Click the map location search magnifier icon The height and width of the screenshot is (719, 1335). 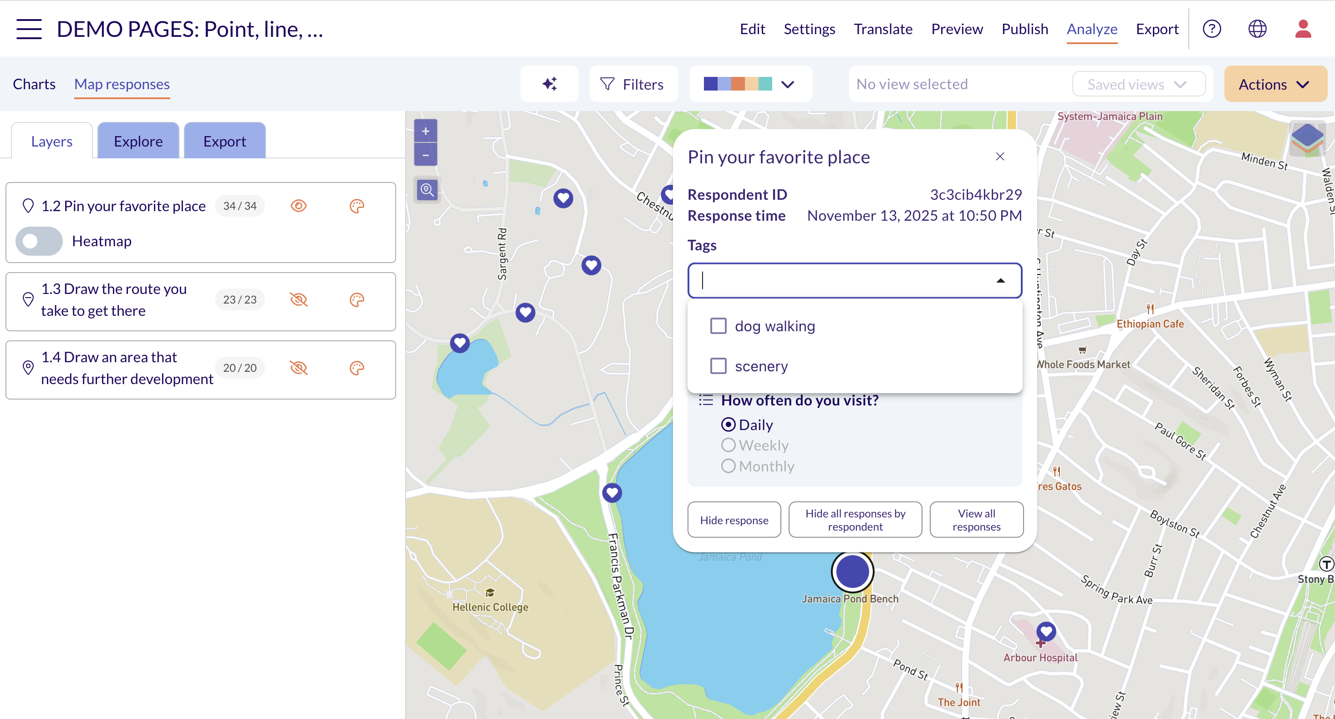(x=427, y=190)
